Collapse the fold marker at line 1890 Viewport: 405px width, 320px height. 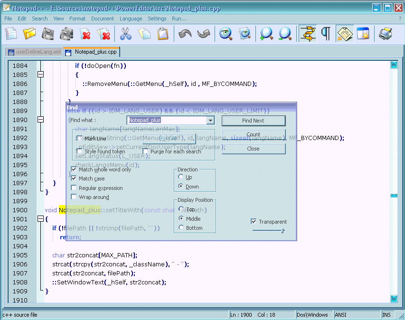tap(40, 119)
